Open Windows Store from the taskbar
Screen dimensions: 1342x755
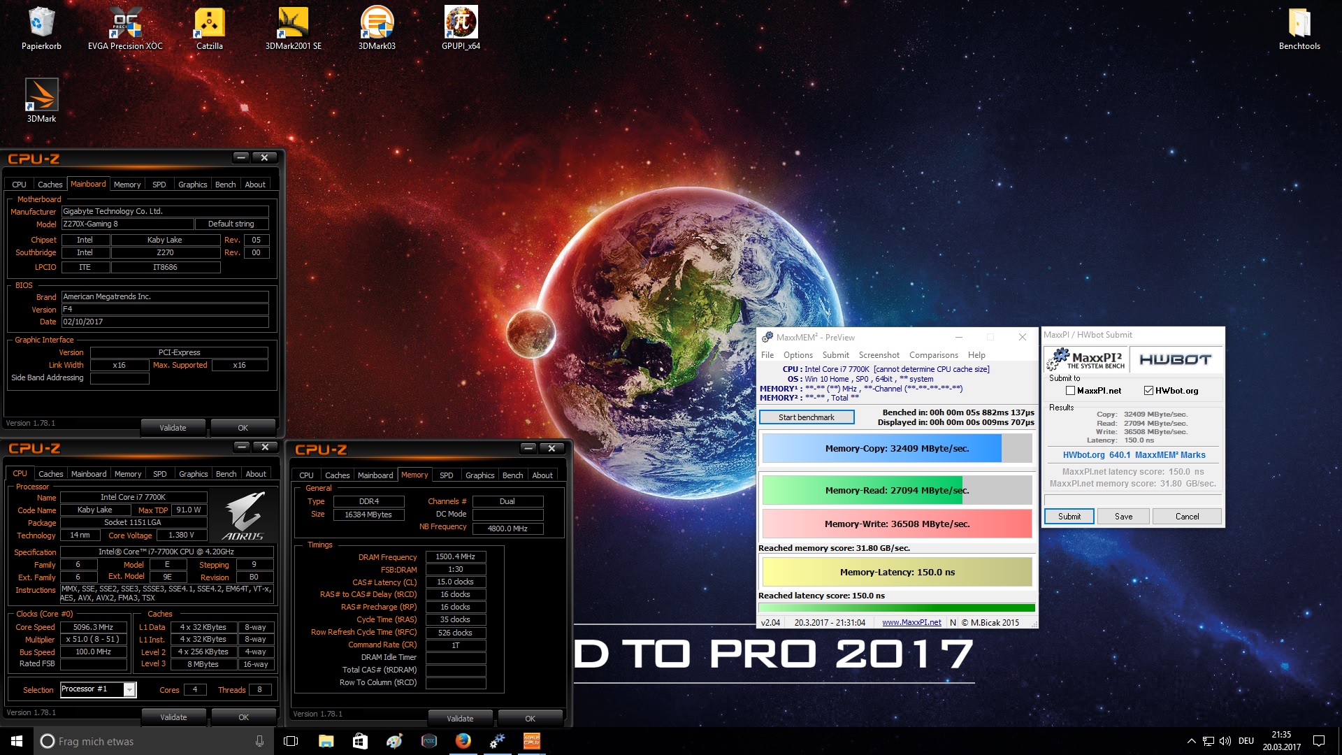click(360, 741)
